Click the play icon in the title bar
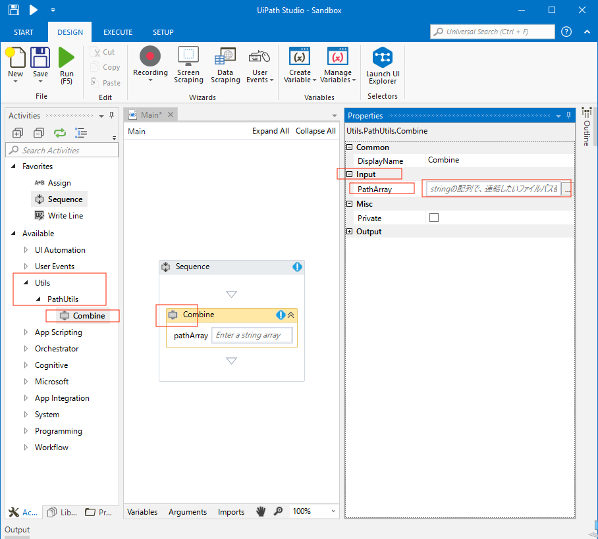598x539 pixels. pyautogui.click(x=34, y=10)
